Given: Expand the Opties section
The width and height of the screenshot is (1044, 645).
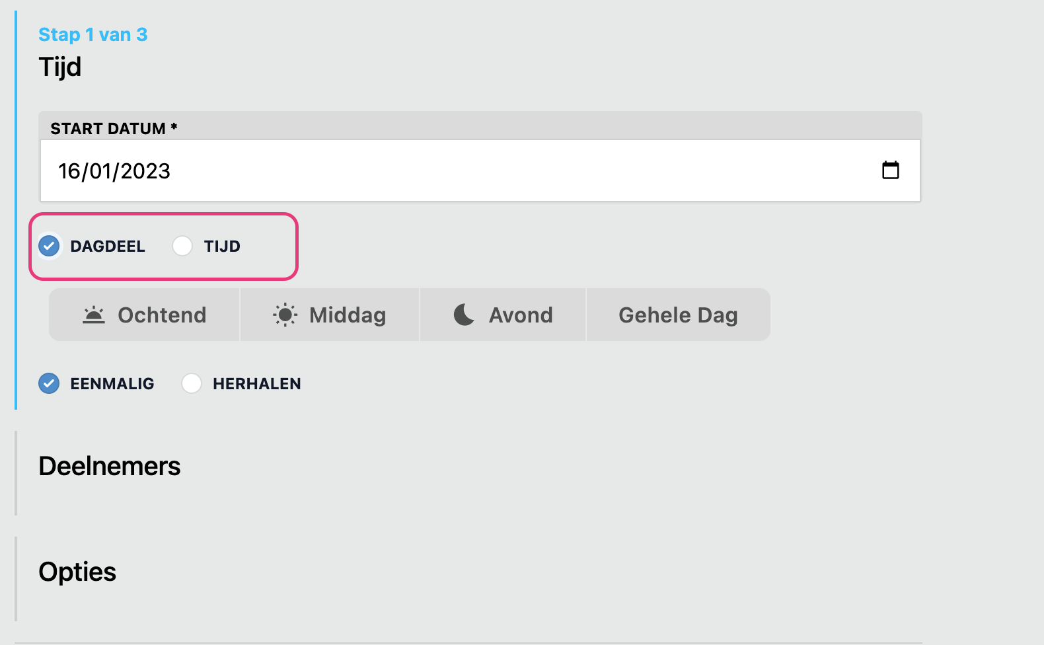Looking at the screenshot, I should (77, 572).
